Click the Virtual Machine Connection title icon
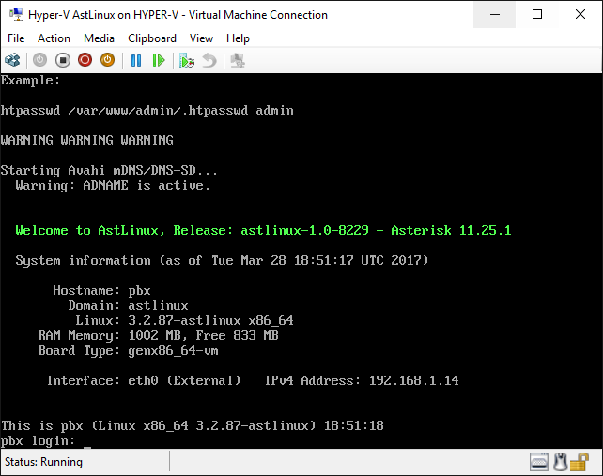 pos(16,15)
